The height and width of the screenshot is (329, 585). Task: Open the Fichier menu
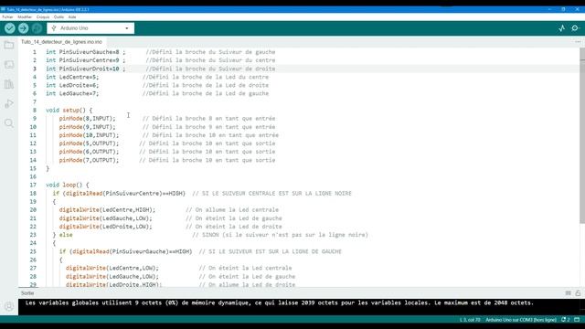7,16
